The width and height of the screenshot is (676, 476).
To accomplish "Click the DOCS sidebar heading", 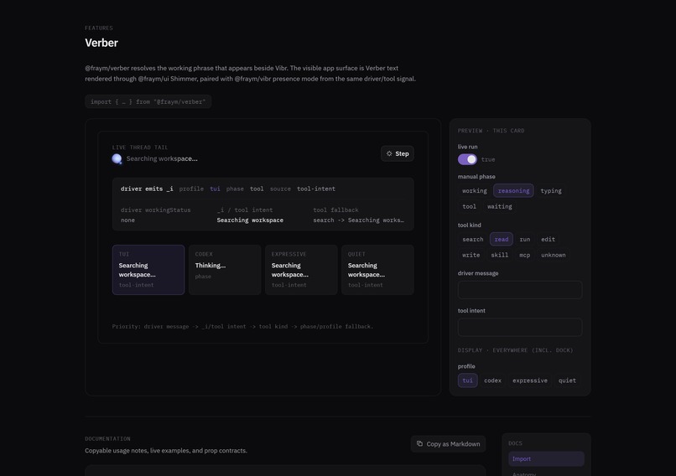I will coord(515,443).
